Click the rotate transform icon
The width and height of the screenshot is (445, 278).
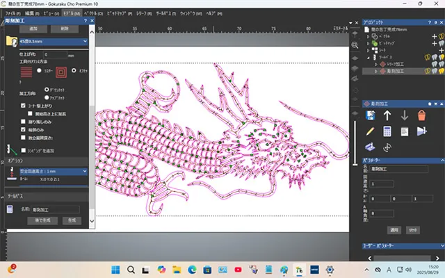click(387, 147)
